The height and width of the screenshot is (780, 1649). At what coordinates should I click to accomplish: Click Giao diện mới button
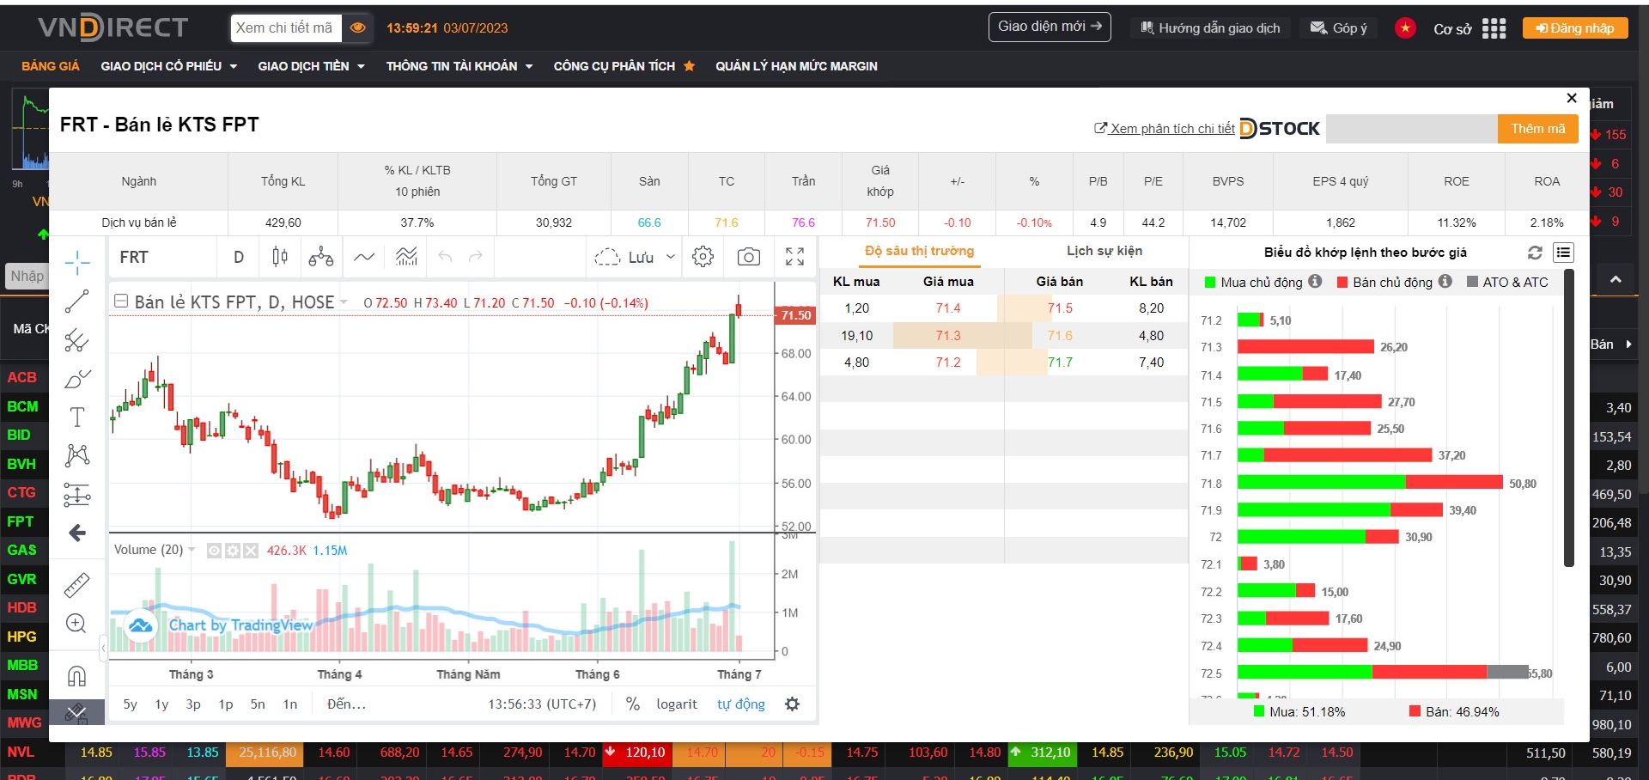[x=1050, y=27]
